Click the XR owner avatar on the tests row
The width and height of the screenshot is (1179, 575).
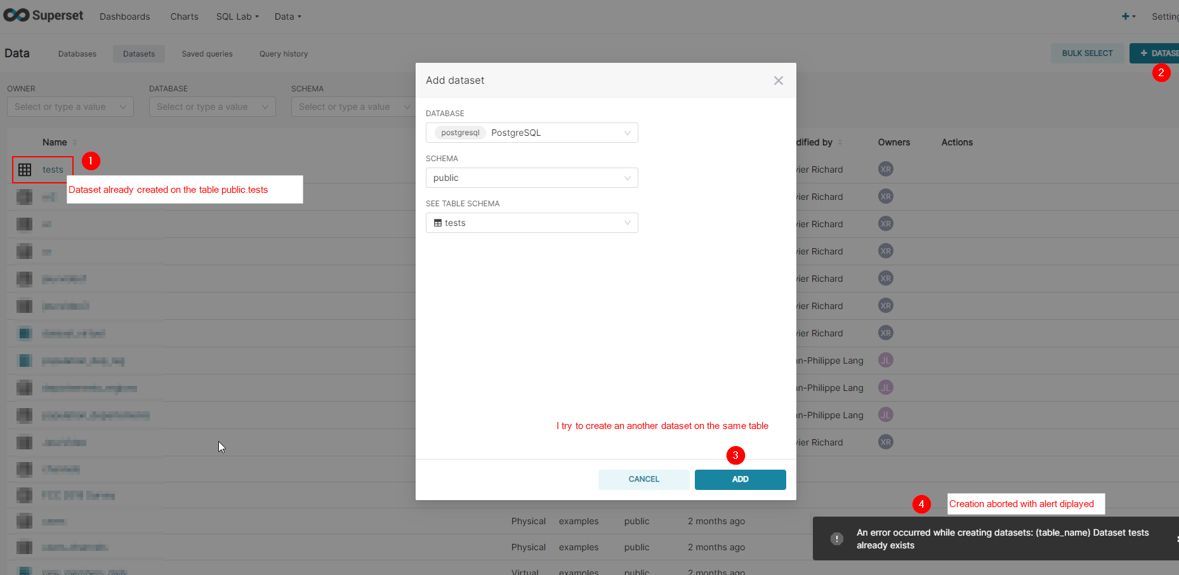click(885, 169)
